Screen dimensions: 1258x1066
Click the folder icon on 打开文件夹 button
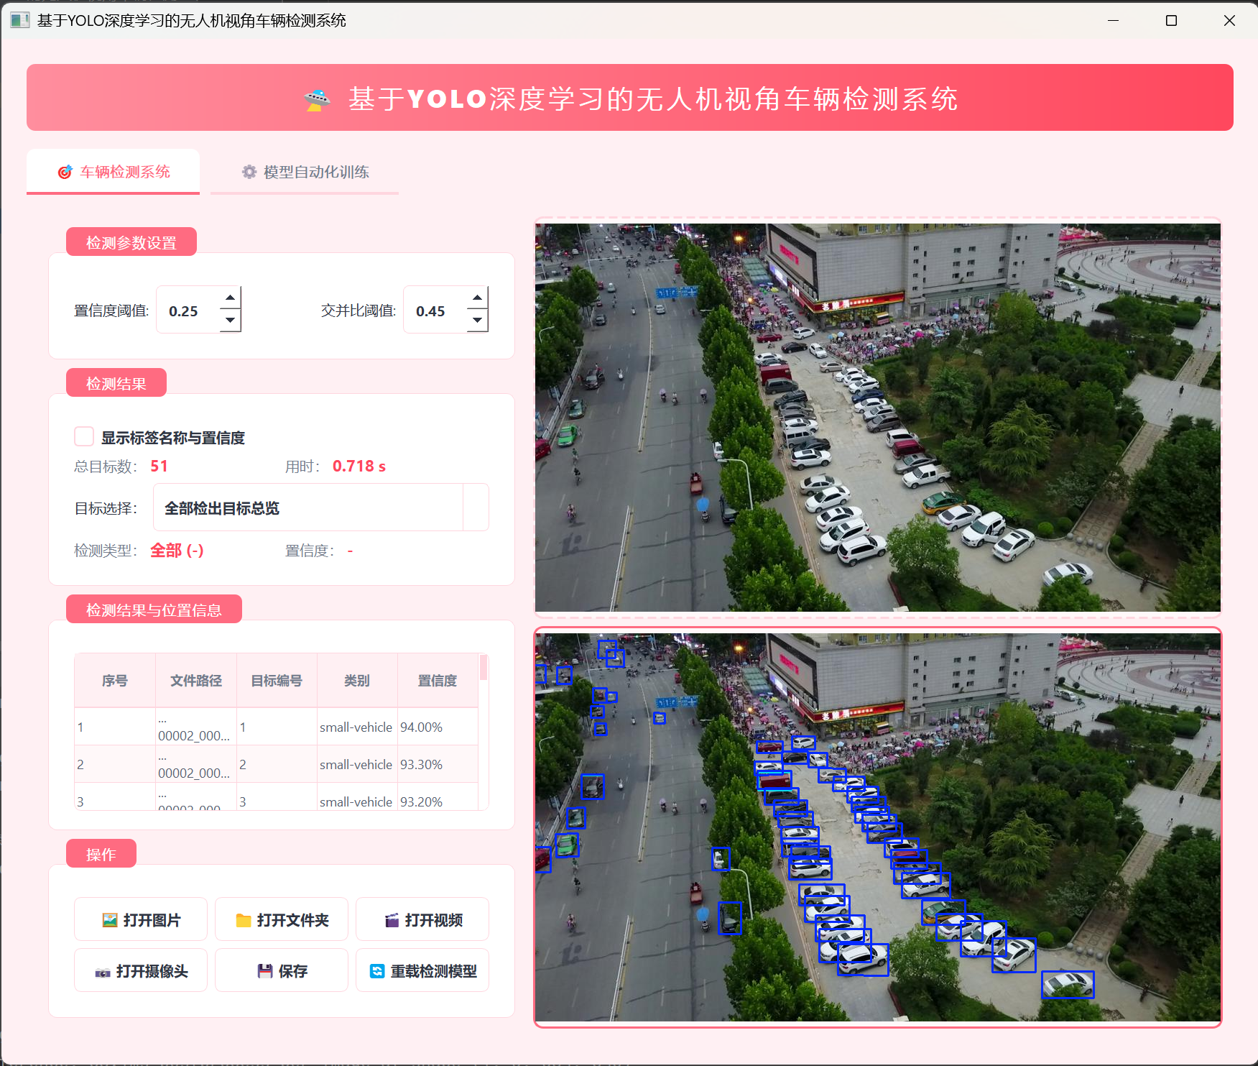(244, 920)
